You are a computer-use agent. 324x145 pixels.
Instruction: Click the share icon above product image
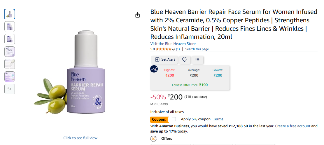coord(138,15)
